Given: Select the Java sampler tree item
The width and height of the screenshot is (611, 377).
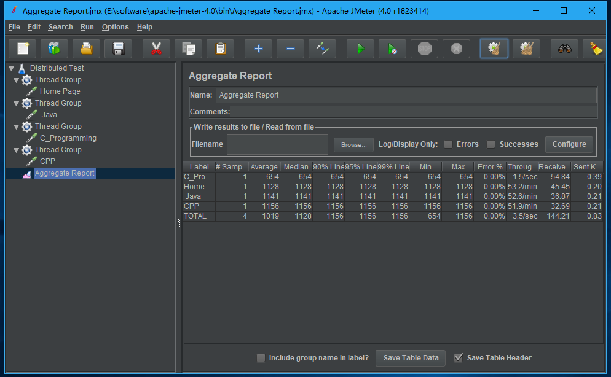Looking at the screenshot, I should coord(49,115).
